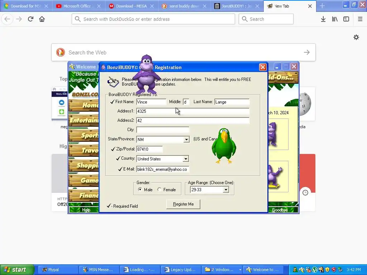Click the yellow security shield tray icon
This screenshot has width=367, height=275.
point(327,270)
